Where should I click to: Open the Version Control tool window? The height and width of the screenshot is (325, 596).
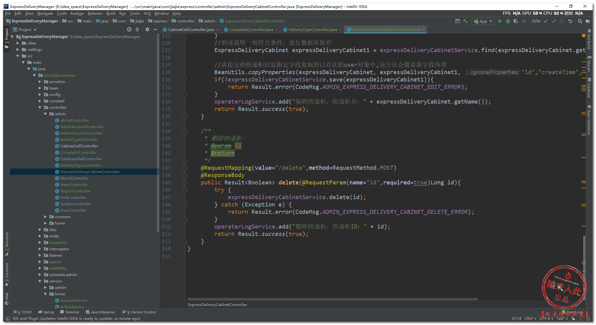click(x=139, y=312)
